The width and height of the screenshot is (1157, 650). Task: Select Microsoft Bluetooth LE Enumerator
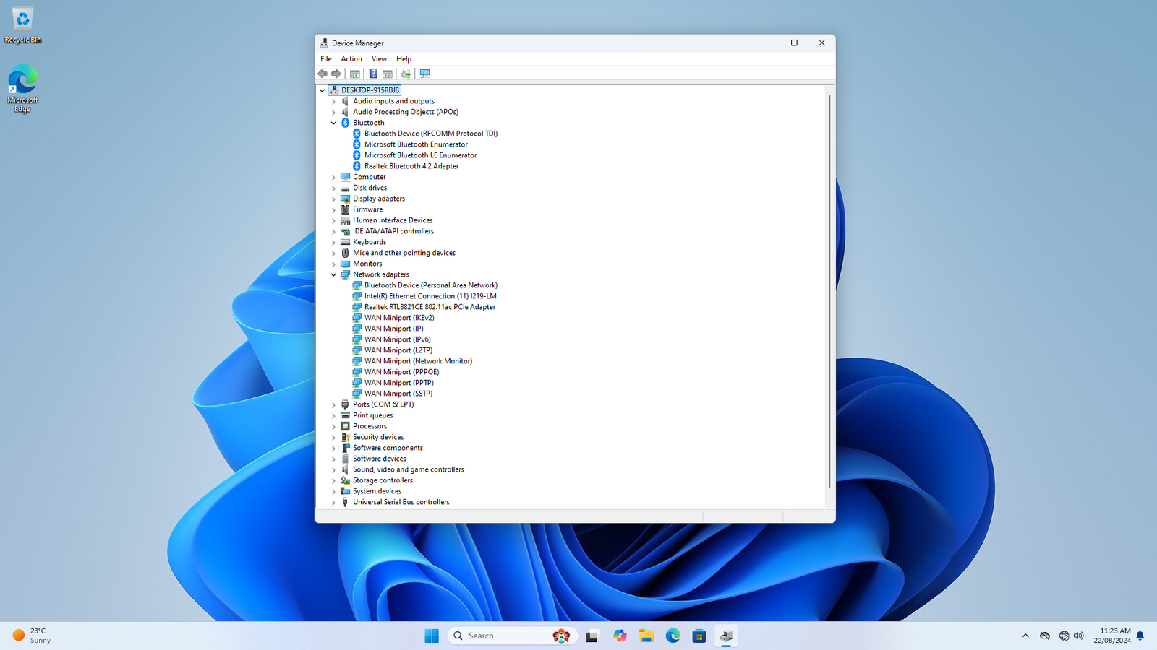pos(420,155)
